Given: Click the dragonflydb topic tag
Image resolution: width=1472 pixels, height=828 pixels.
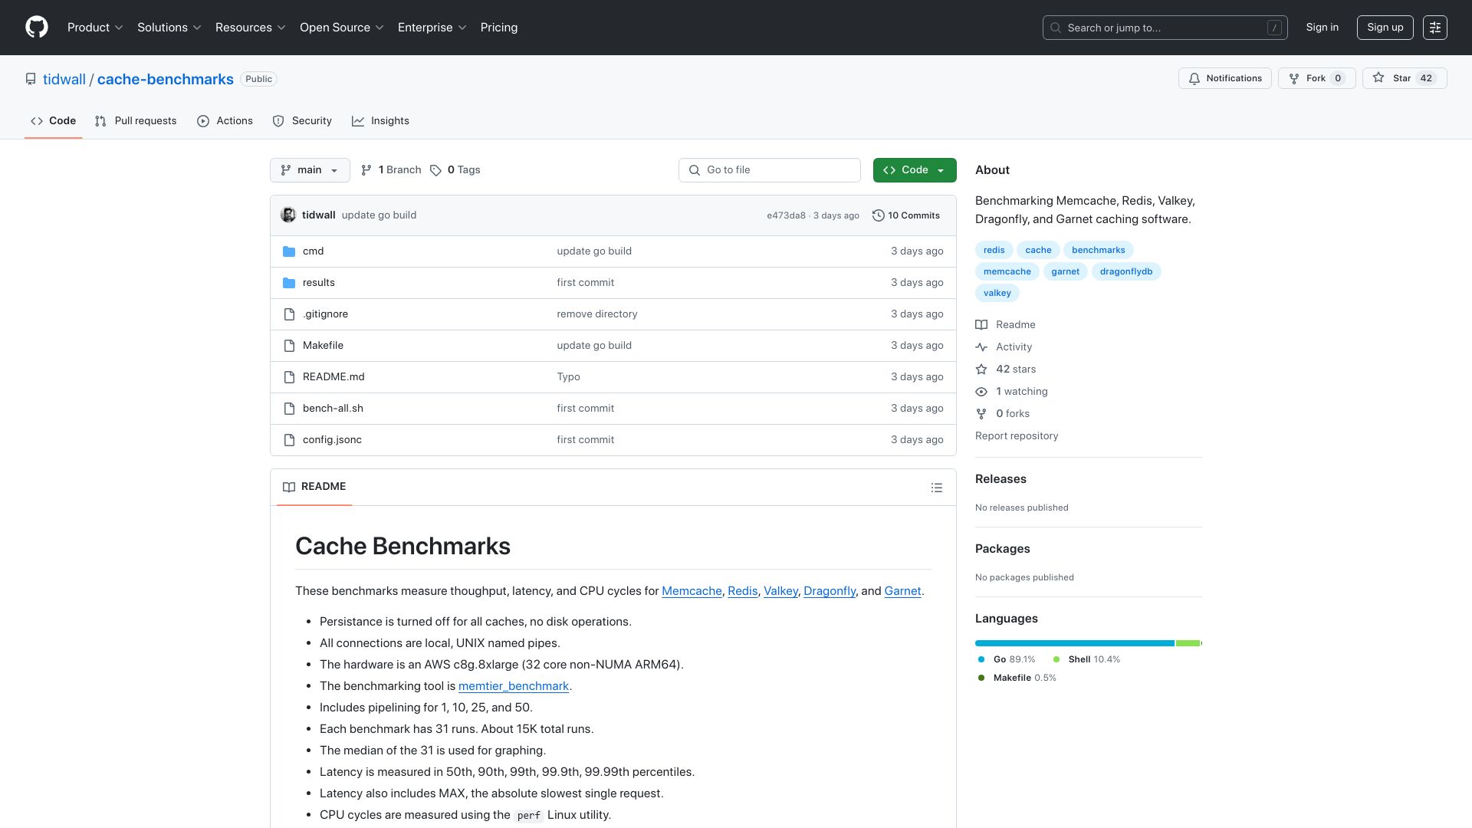Looking at the screenshot, I should [1125, 271].
